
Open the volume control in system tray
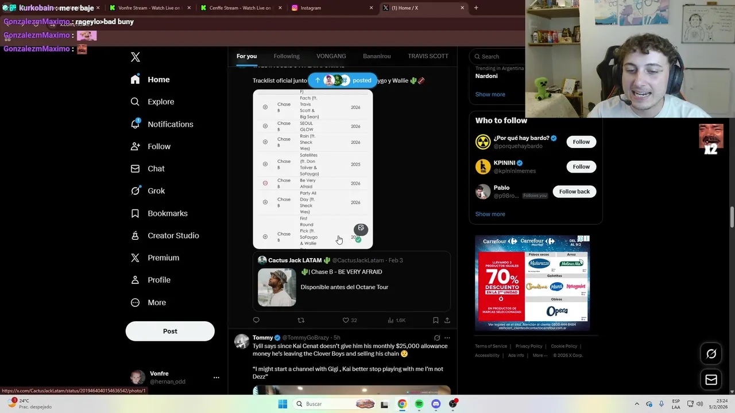tap(699, 404)
